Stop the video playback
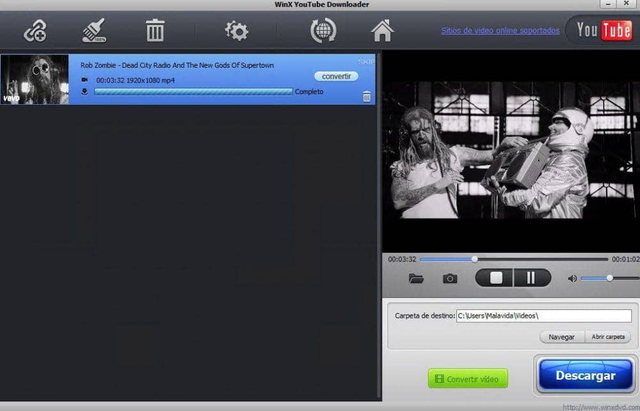 coord(496,278)
